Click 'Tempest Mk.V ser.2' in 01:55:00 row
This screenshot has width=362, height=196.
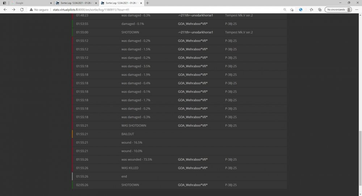click(x=239, y=32)
